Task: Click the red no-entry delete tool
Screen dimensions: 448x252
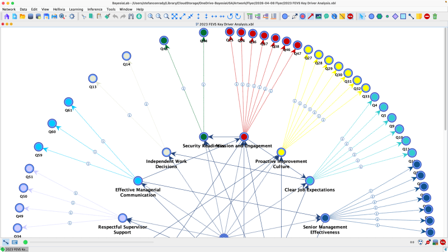Action: coord(427,17)
